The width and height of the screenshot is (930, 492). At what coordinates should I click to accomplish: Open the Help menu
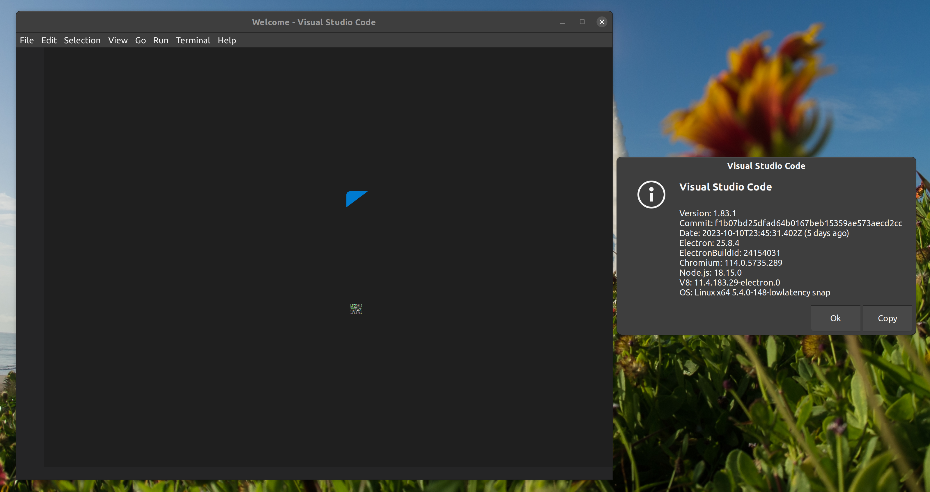[227, 40]
